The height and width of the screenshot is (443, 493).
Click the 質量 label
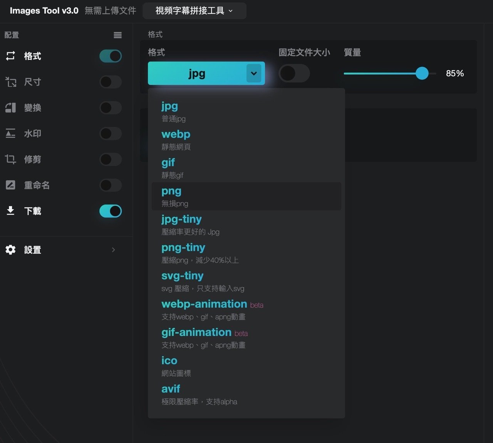click(352, 52)
